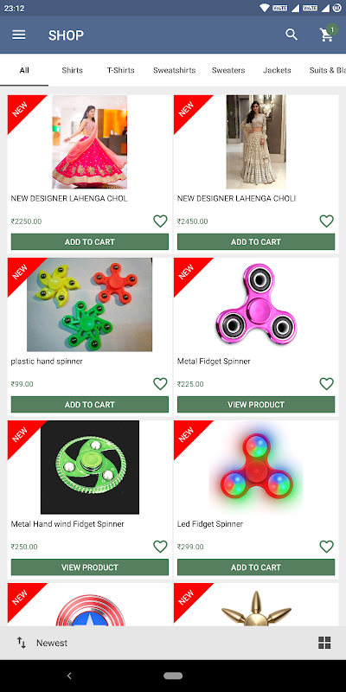Screen dimensions: 346x692
Task: Switch to the Sweatshirts tab
Action: pyautogui.click(x=175, y=70)
